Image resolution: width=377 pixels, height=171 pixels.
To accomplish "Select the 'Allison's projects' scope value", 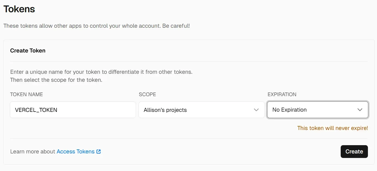I will 165,110.
